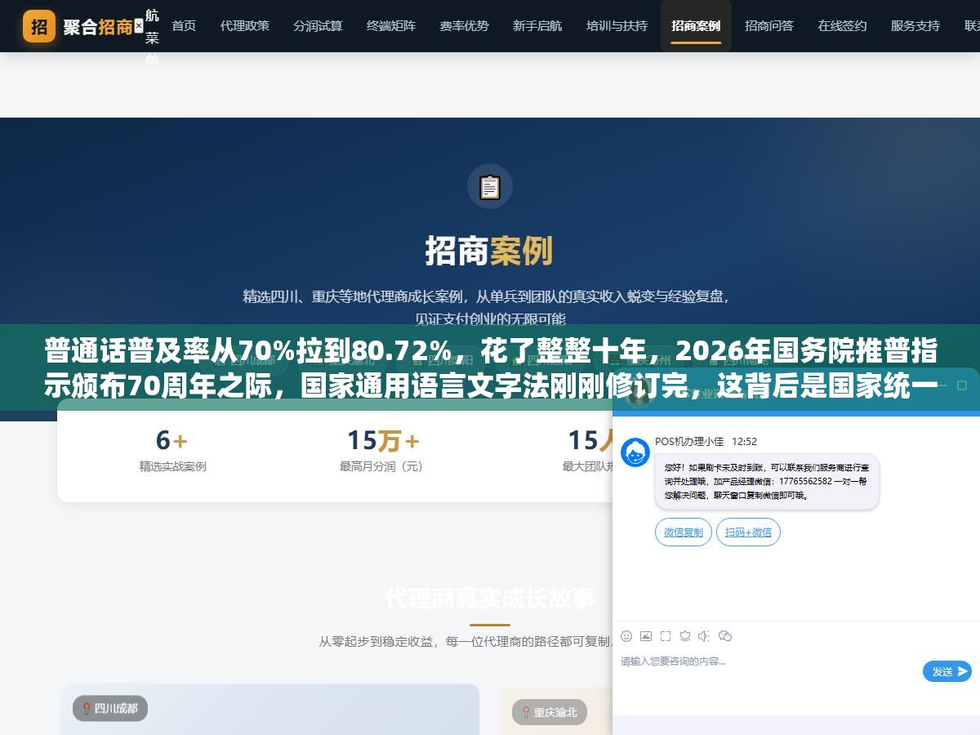Click the rating icon in chat toolbar

pos(685,636)
